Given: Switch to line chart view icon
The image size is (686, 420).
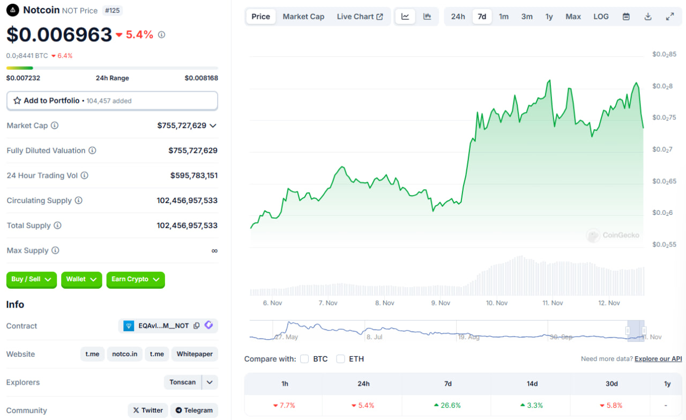Looking at the screenshot, I should point(405,17).
